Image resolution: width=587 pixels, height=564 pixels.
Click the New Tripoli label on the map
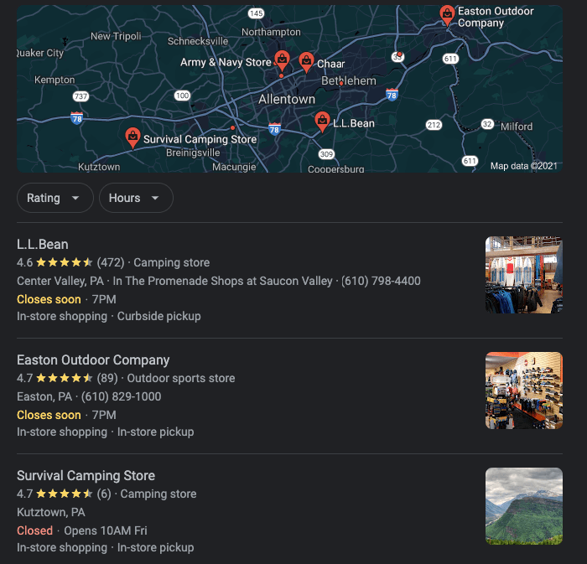coord(116,36)
